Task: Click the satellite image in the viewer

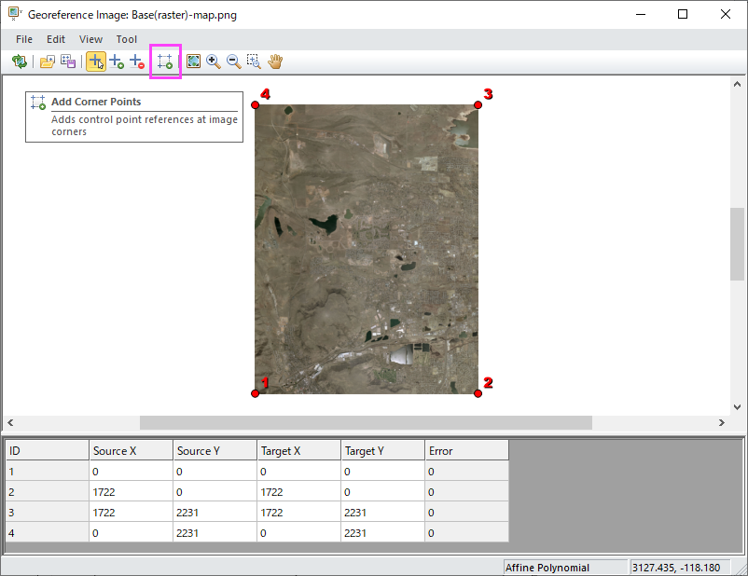Action: pyautogui.click(x=367, y=249)
